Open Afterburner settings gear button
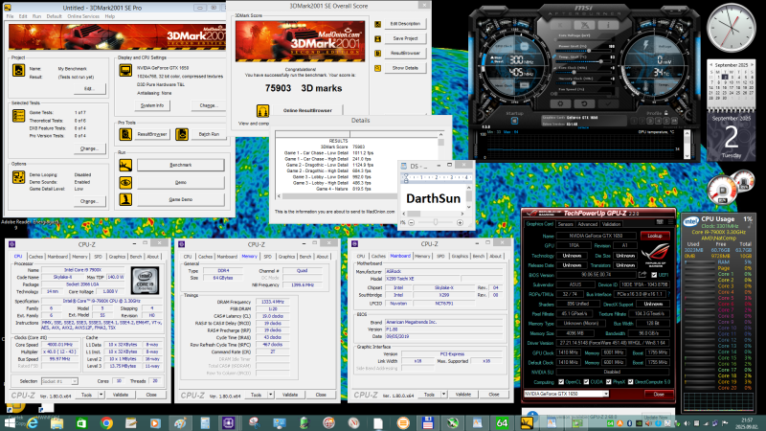Image resolution: width=766 pixels, height=431 pixels. (560, 103)
